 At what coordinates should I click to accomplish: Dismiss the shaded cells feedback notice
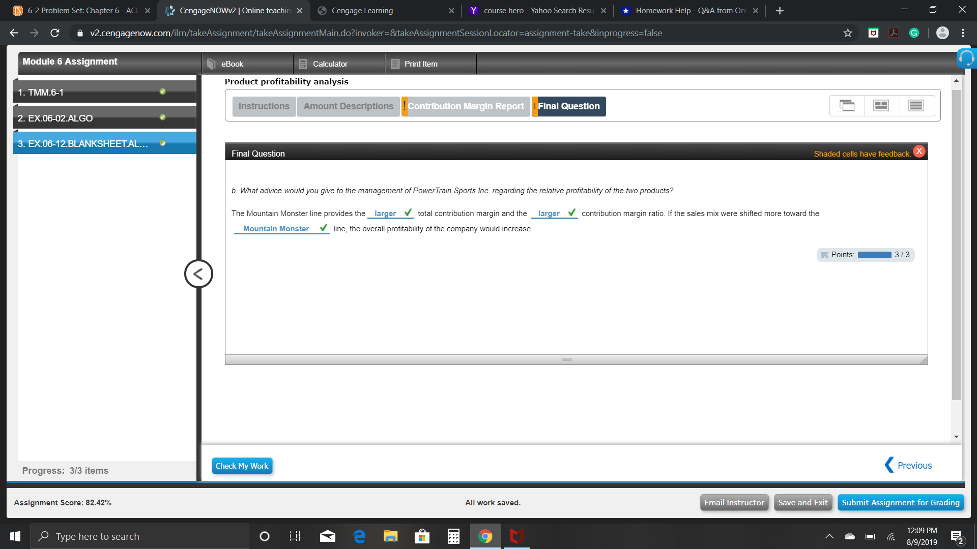tap(919, 151)
